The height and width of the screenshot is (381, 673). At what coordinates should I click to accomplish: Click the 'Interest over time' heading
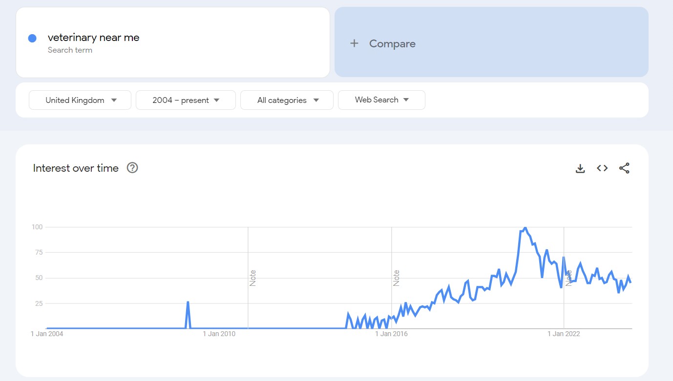[76, 168]
